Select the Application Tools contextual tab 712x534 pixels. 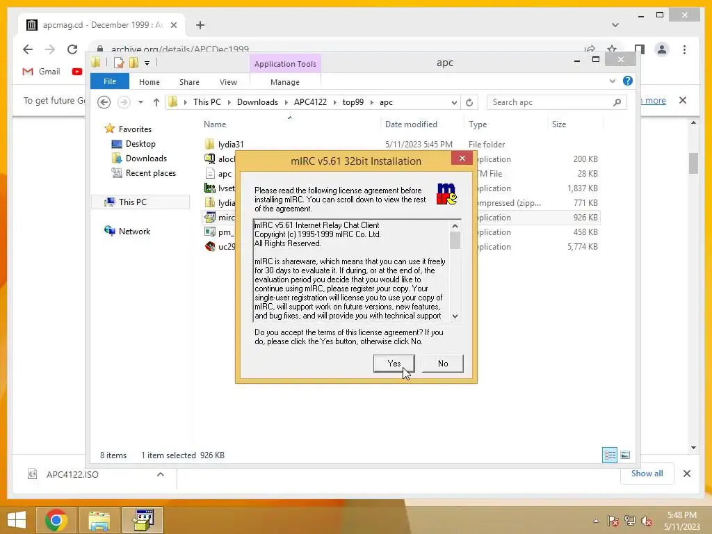(285, 64)
